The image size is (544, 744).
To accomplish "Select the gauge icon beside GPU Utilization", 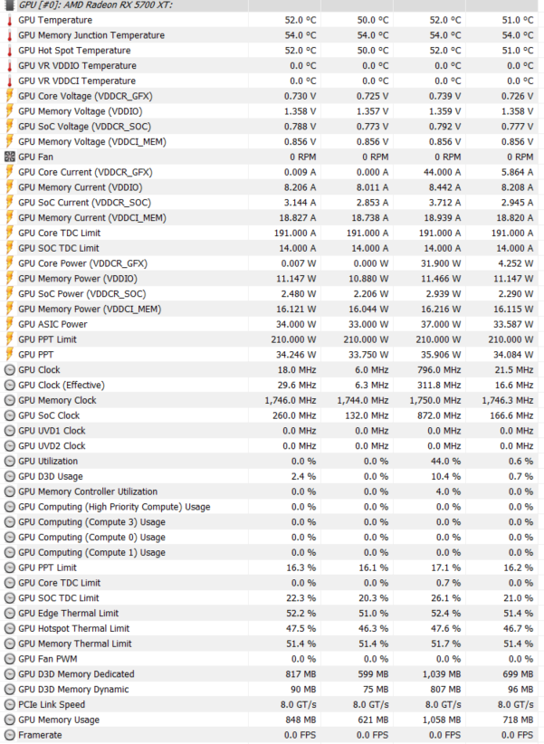I will coord(9,462).
